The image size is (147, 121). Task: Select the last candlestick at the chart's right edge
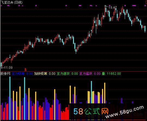click(145, 29)
